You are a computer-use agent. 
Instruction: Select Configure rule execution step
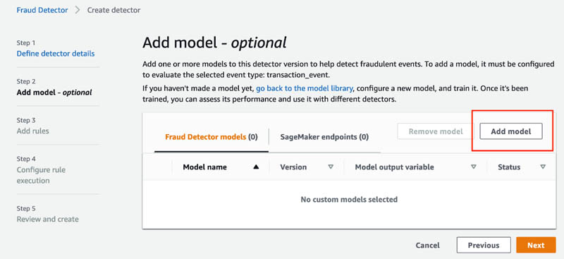pos(41,175)
